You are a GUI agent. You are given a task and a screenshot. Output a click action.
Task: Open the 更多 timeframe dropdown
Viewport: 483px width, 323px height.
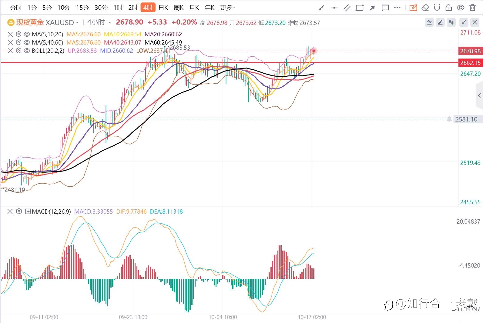click(228, 8)
